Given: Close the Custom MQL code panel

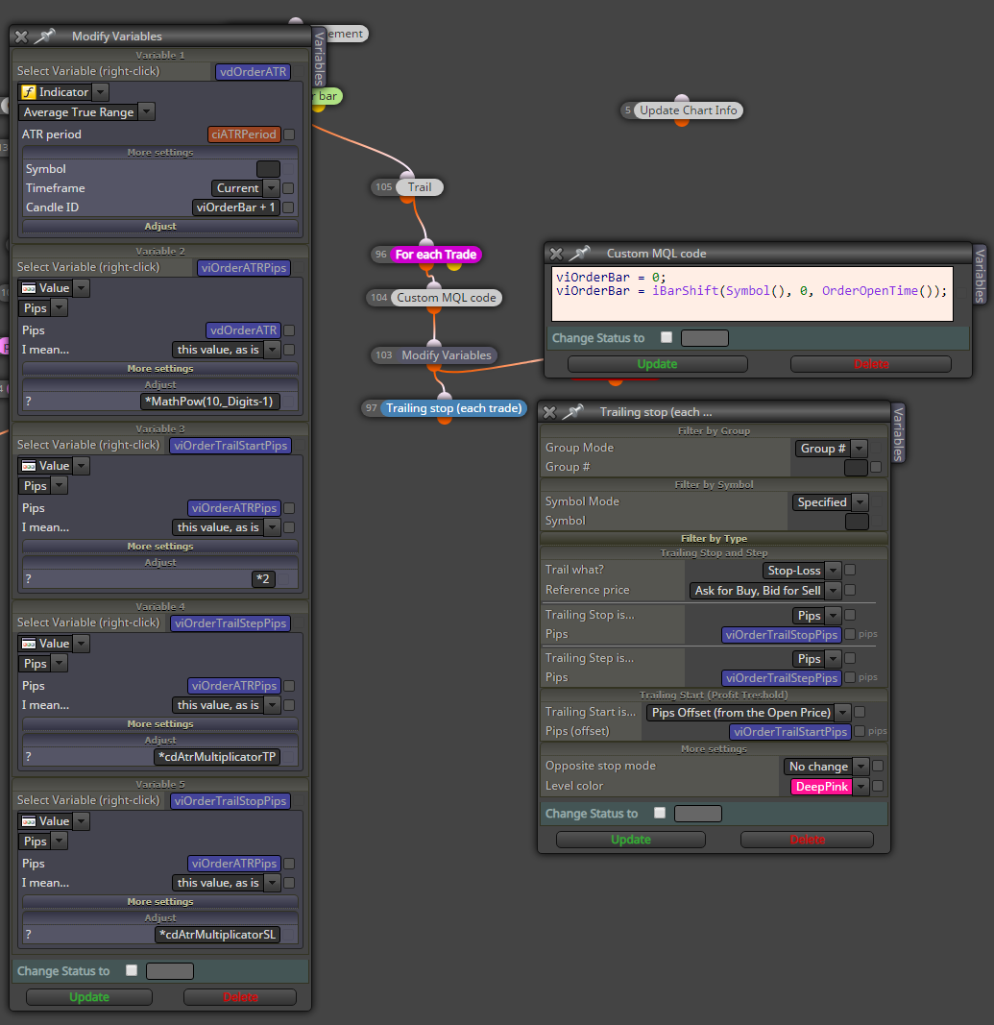Looking at the screenshot, I should tap(556, 254).
